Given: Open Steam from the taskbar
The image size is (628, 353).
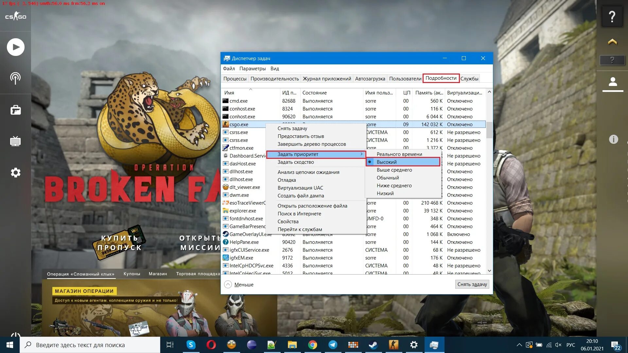Looking at the screenshot, I should [373, 345].
